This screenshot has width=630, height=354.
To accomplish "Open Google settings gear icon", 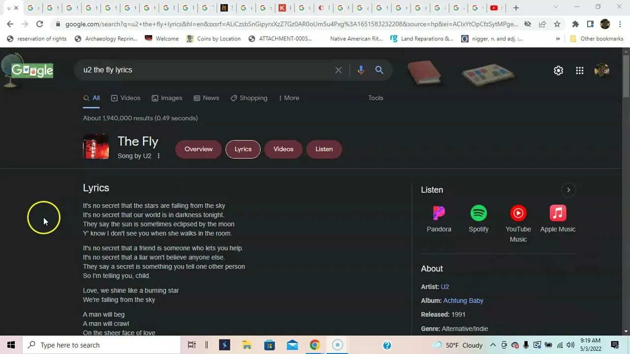I will (x=558, y=70).
